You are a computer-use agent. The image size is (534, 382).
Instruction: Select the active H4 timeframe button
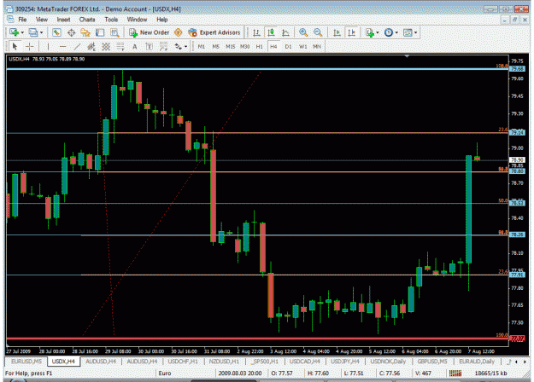coord(273,47)
